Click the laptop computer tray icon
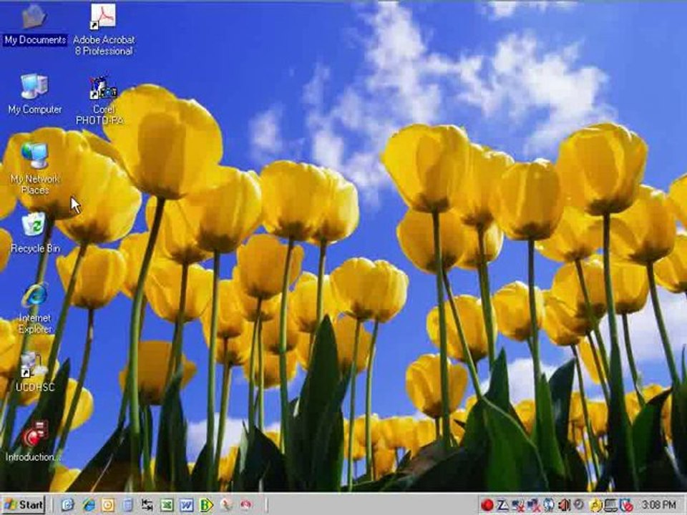 click(x=610, y=506)
